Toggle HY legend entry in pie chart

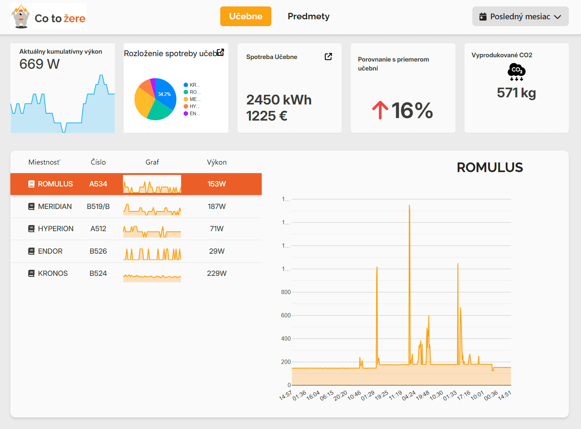click(192, 106)
